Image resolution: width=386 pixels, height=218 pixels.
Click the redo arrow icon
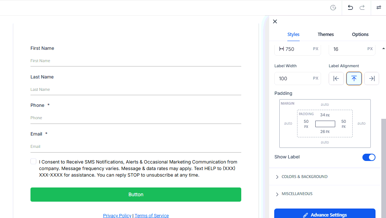point(362,8)
